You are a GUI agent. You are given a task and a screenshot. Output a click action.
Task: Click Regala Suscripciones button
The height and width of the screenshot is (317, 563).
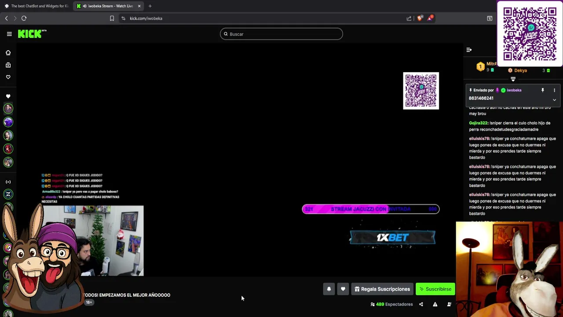[x=382, y=289]
